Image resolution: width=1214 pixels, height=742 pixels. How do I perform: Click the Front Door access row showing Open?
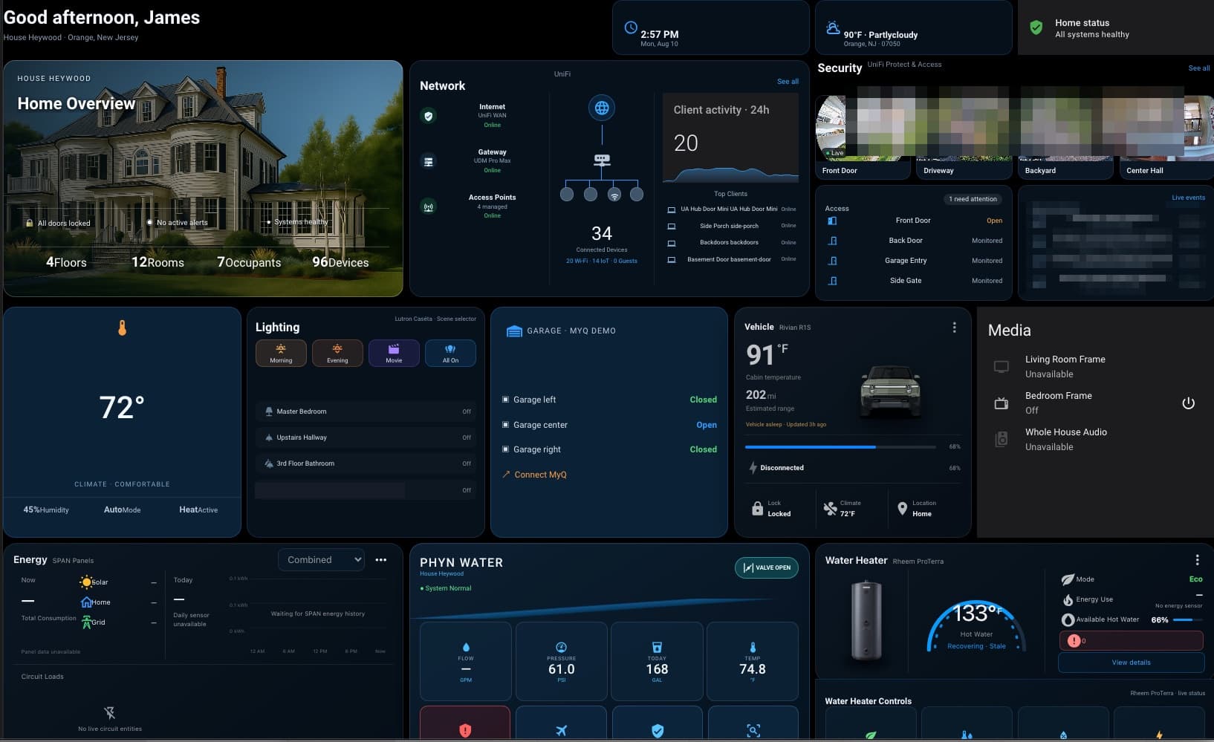tap(914, 221)
